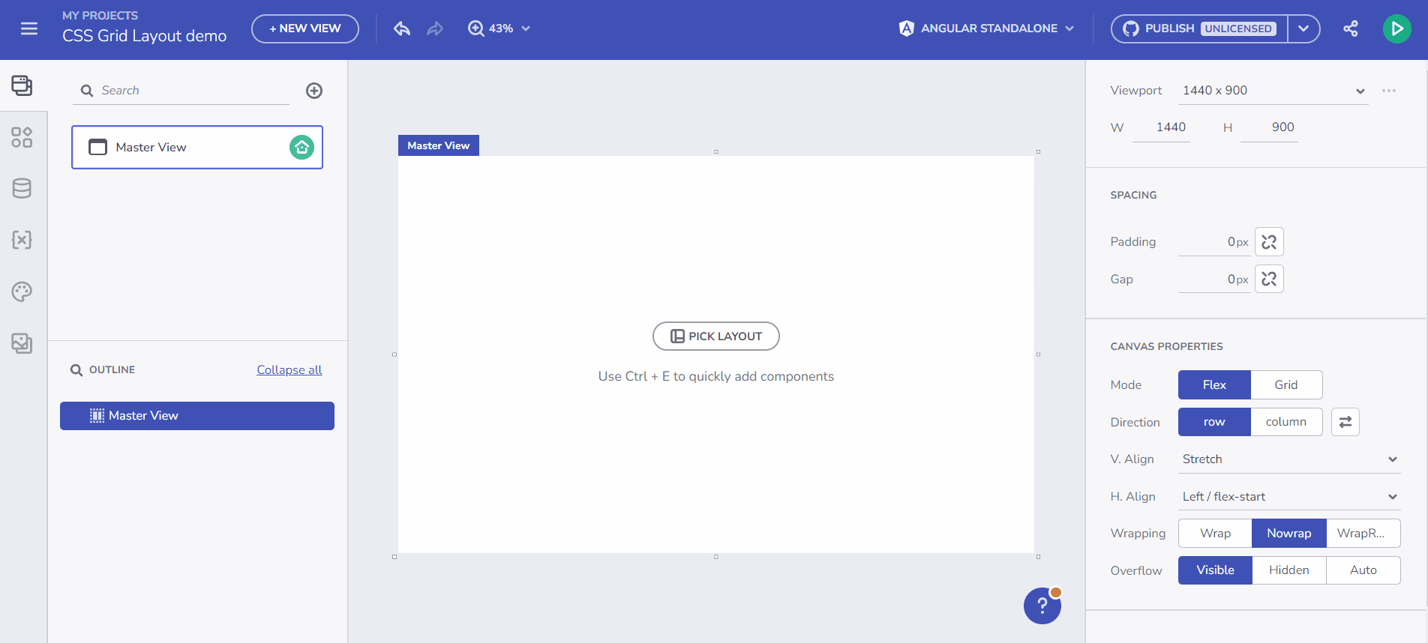Add a new view with plus icon
This screenshot has width=1428, height=643.
pyautogui.click(x=314, y=91)
